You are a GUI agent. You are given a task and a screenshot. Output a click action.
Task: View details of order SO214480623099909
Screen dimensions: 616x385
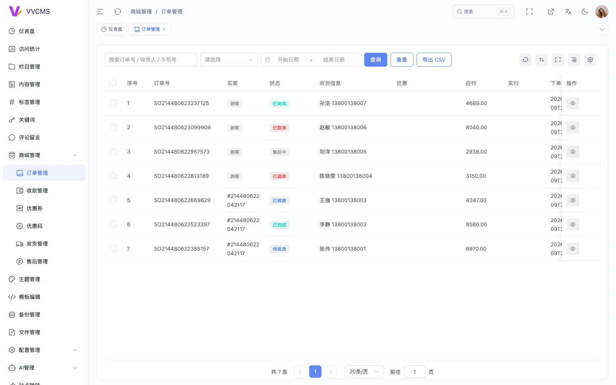[573, 127]
